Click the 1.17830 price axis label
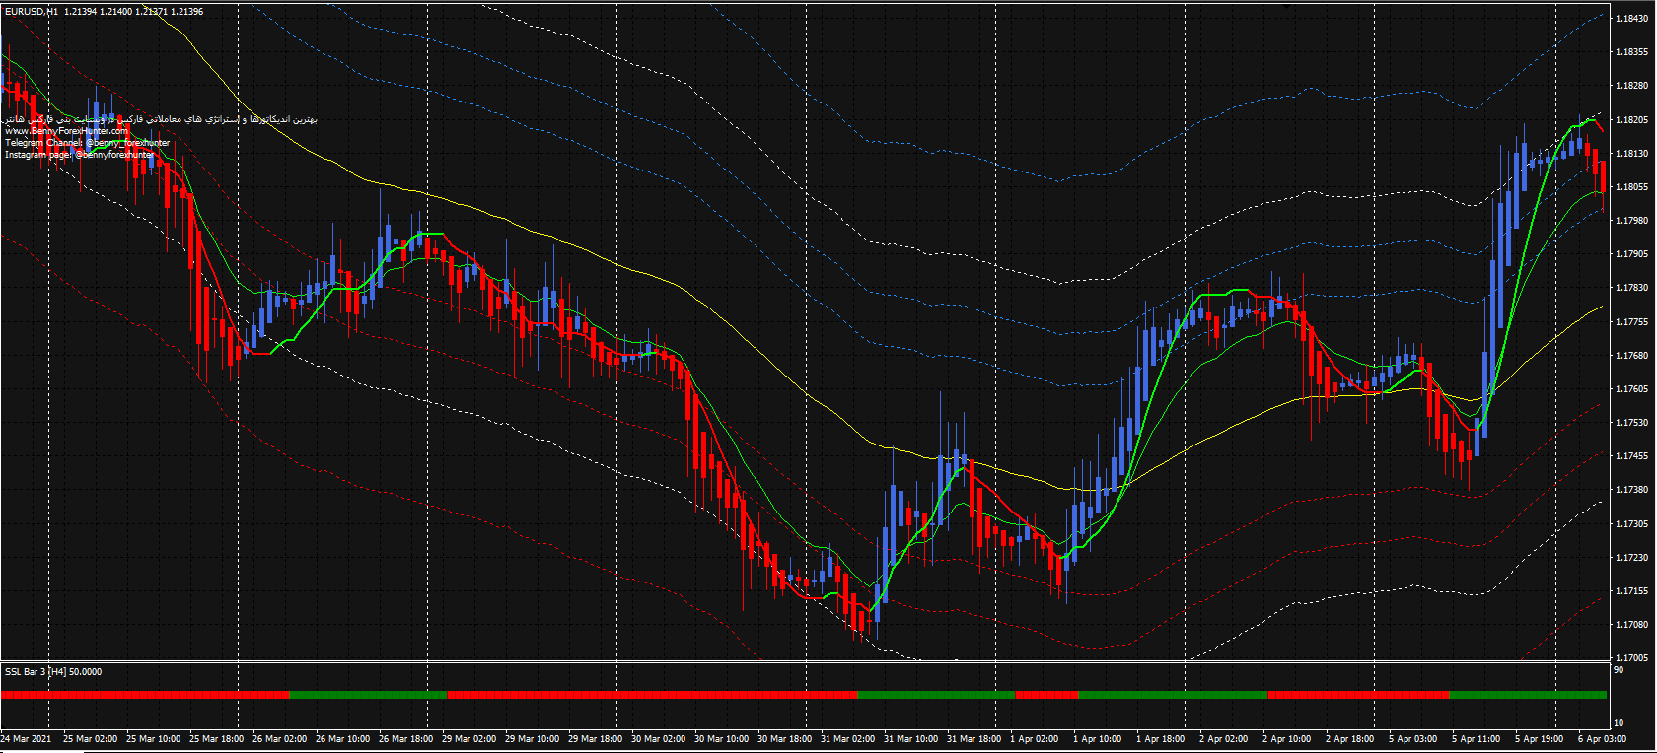1657x753 pixels. (x=1631, y=288)
